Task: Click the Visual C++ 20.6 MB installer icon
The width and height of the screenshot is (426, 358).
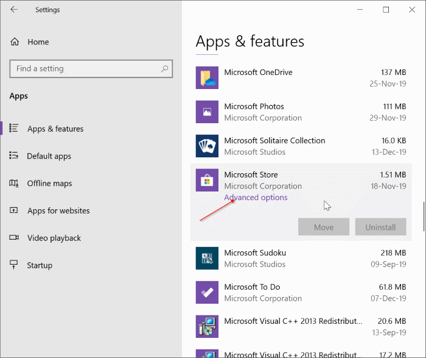Action: coord(207,326)
